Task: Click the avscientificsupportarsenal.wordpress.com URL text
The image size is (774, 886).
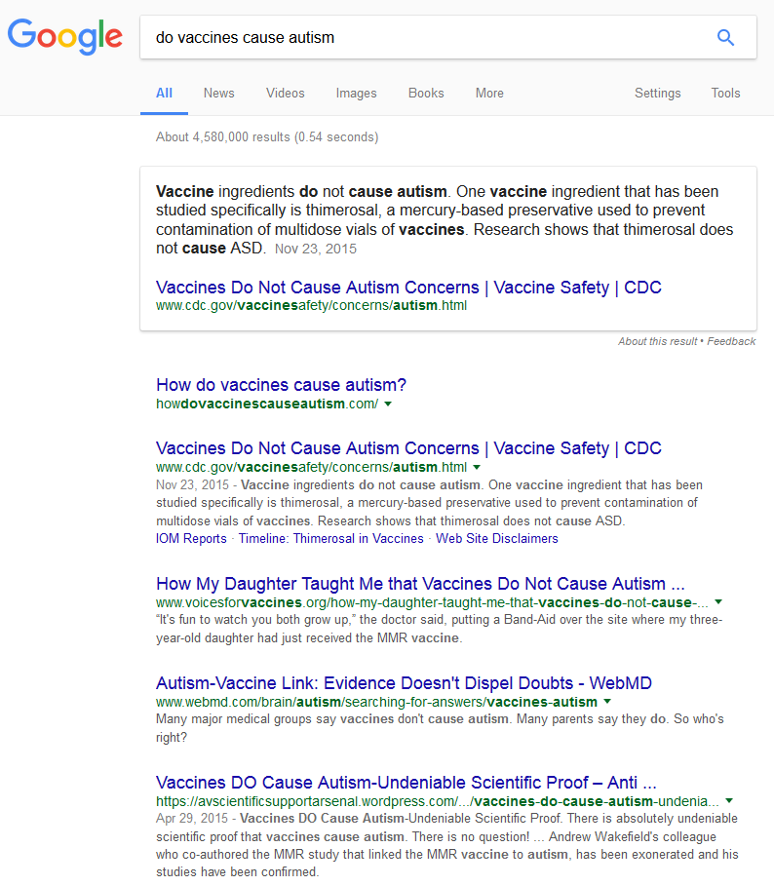Action: pyautogui.click(x=438, y=802)
